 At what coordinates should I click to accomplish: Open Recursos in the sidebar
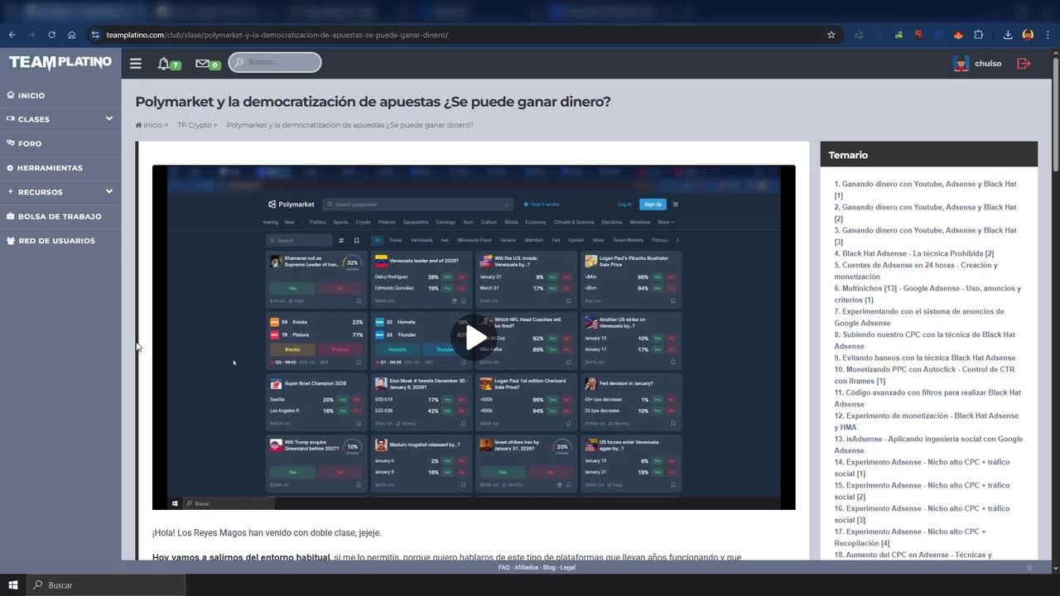pos(40,192)
